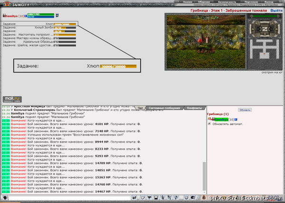Click the crossed tools icon in bottom toolbar

tap(169, 198)
